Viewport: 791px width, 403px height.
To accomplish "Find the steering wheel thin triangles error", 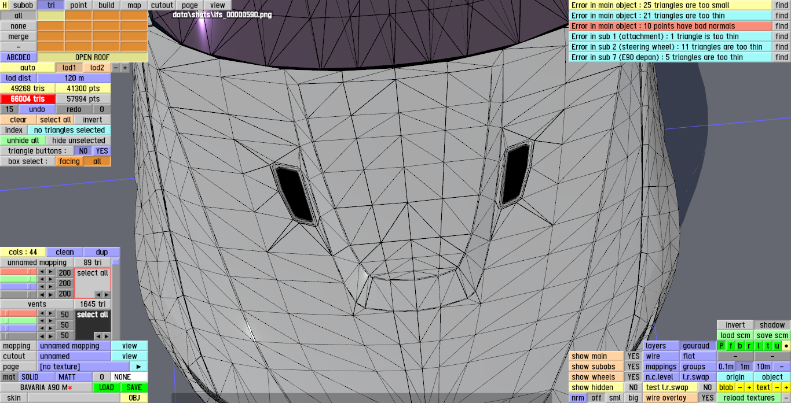I will [x=782, y=47].
